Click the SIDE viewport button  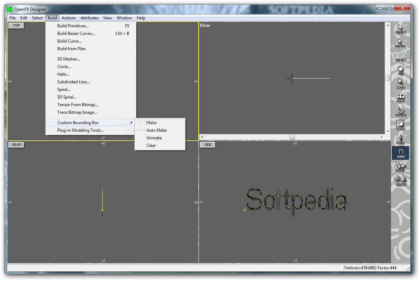coord(208,145)
